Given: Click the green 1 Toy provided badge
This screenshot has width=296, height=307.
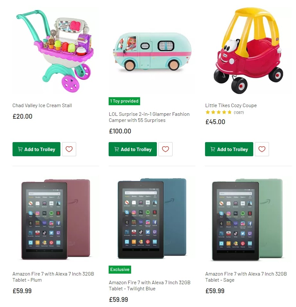Looking at the screenshot, I should tap(124, 101).
